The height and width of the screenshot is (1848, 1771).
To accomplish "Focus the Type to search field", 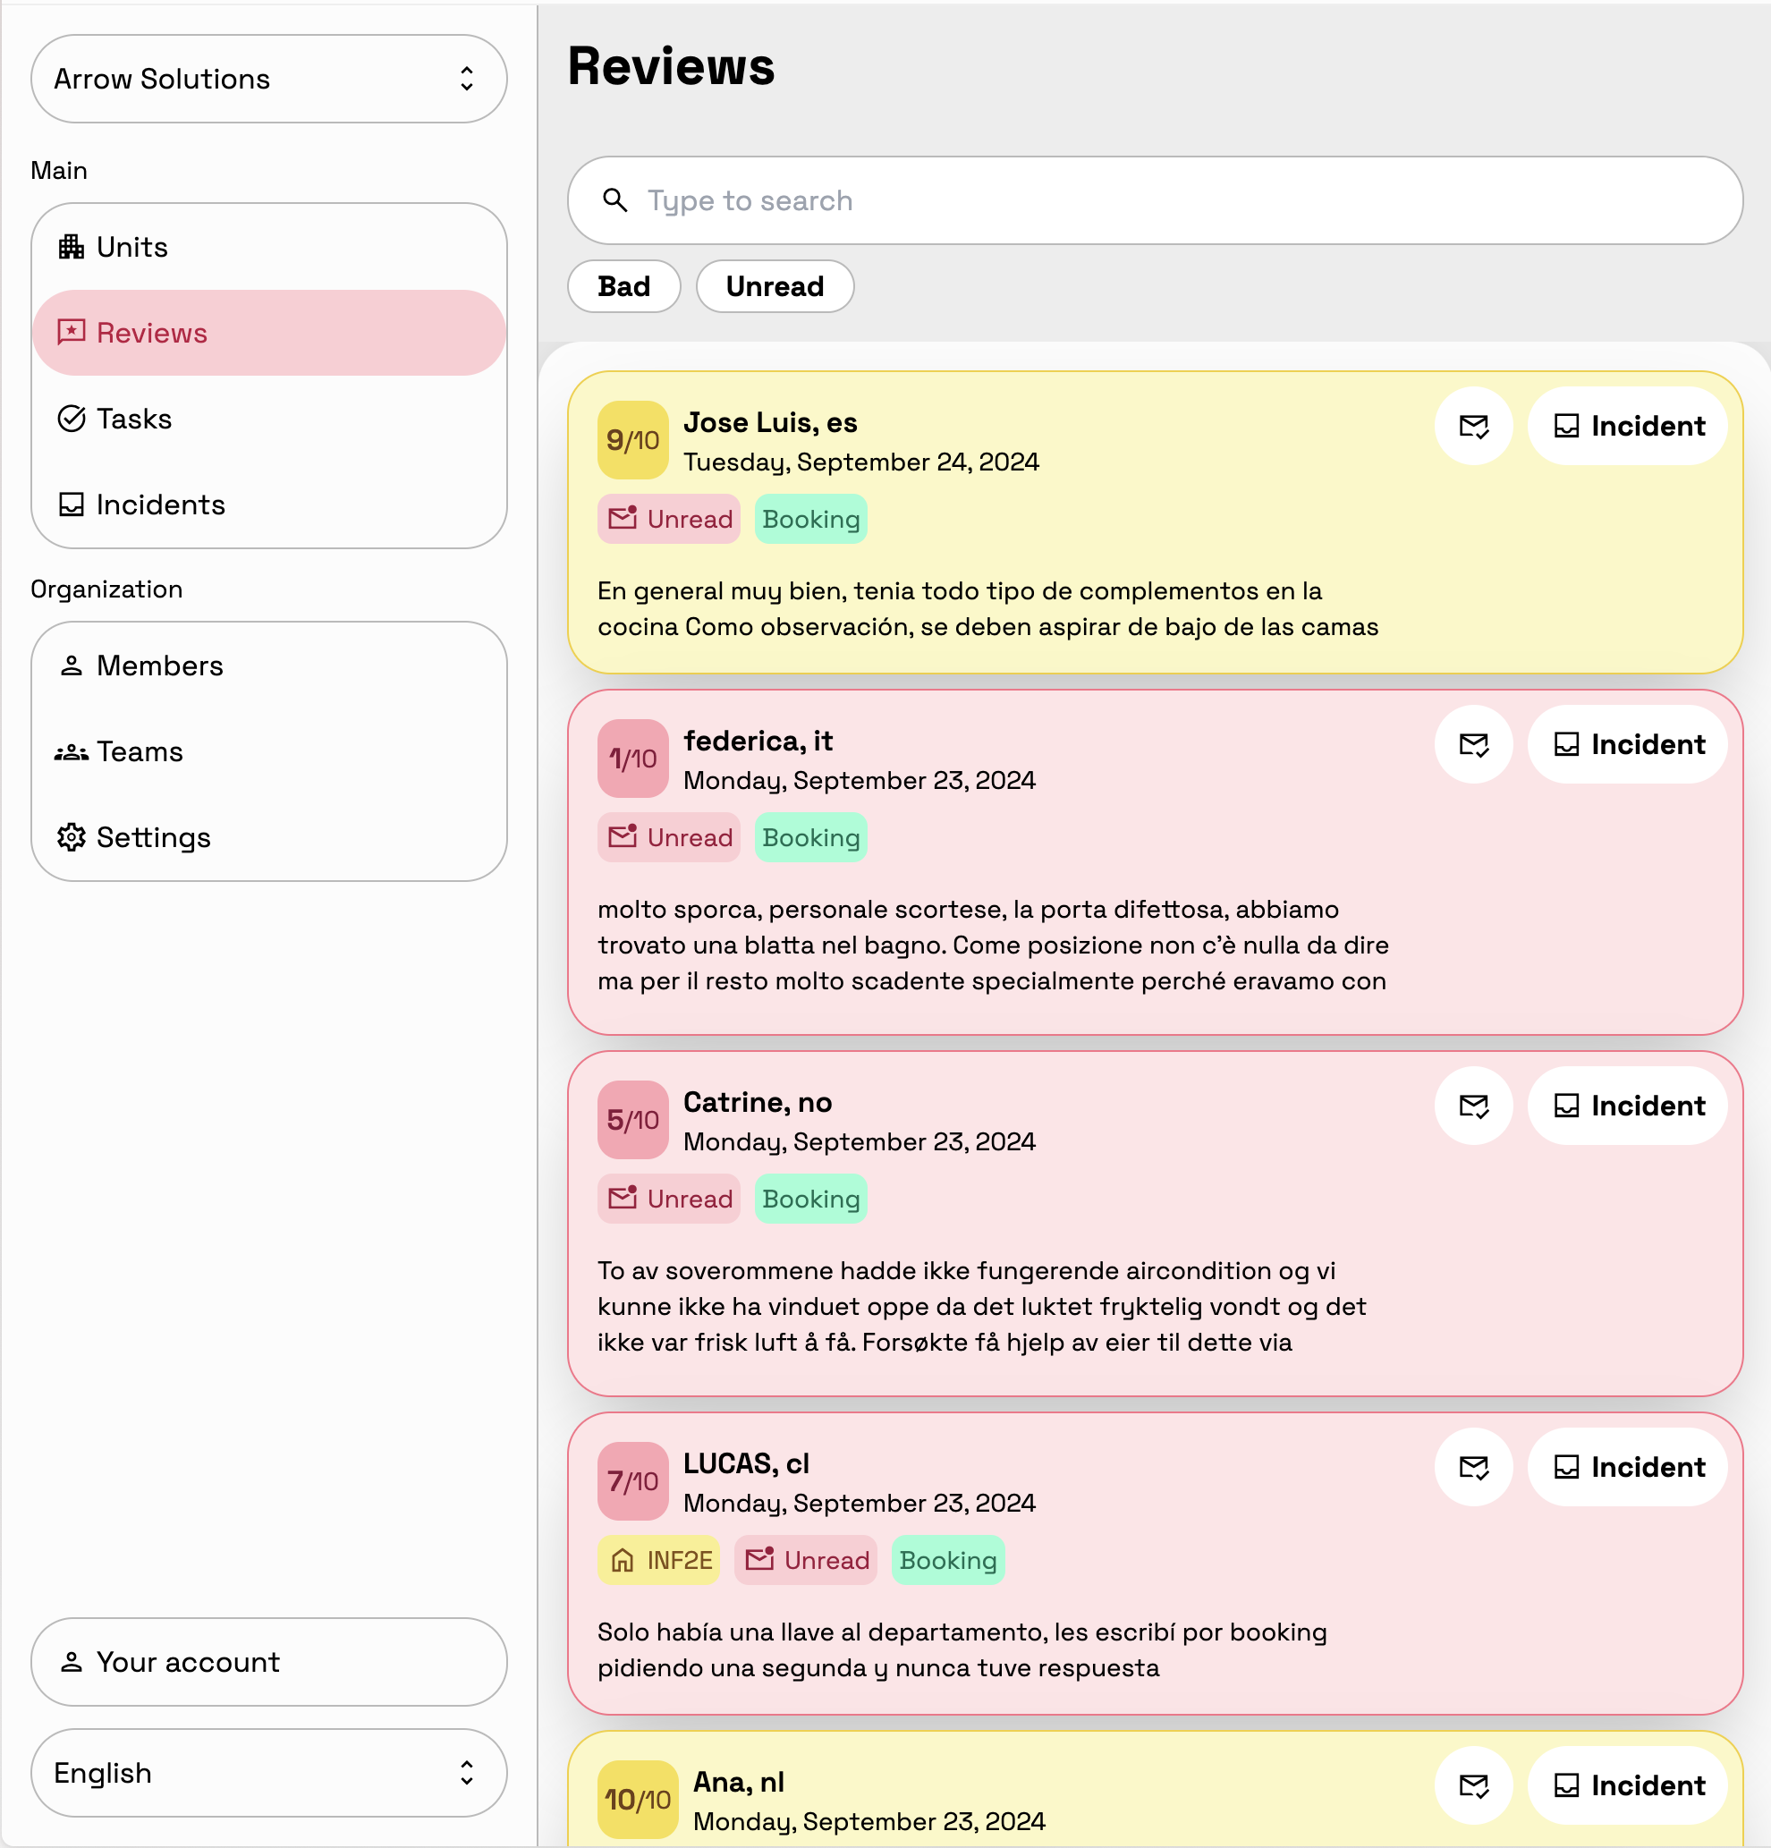I will (x=1156, y=201).
